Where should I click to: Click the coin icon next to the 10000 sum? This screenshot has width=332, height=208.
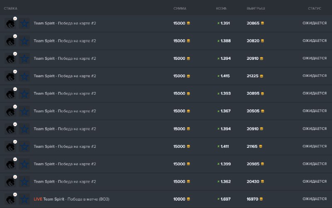[188, 199]
